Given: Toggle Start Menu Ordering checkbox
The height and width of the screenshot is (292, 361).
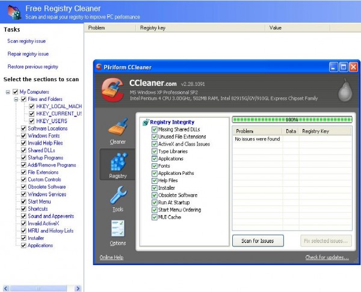Looking at the screenshot, I should click(x=154, y=210).
